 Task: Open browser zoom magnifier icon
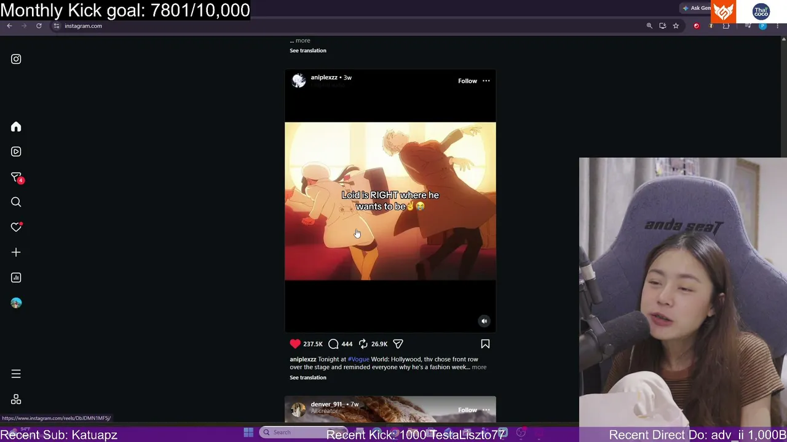pyautogui.click(x=649, y=26)
